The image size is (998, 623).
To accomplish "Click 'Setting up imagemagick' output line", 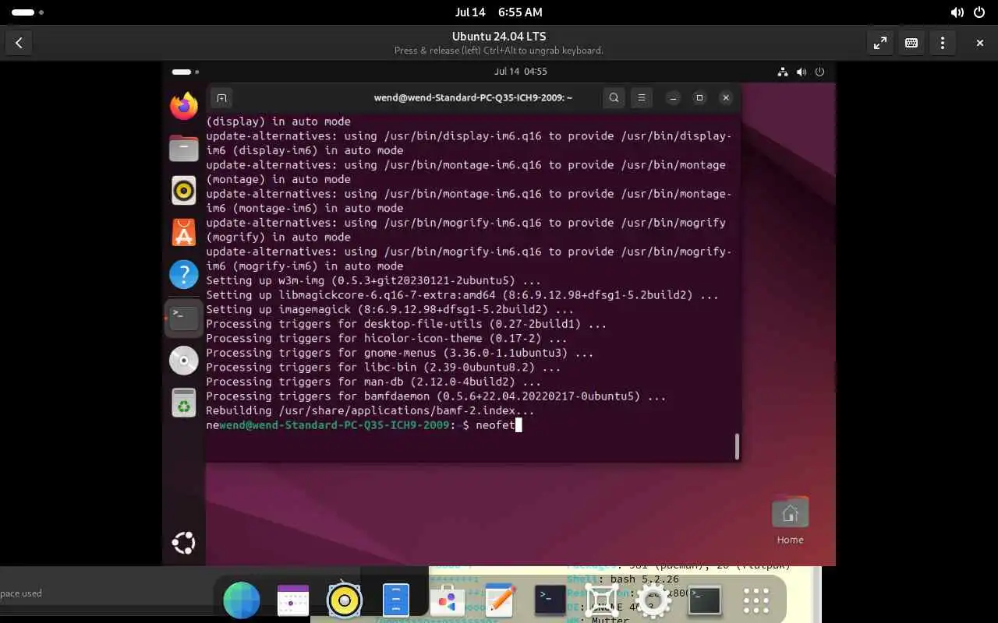I will pos(390,310).
